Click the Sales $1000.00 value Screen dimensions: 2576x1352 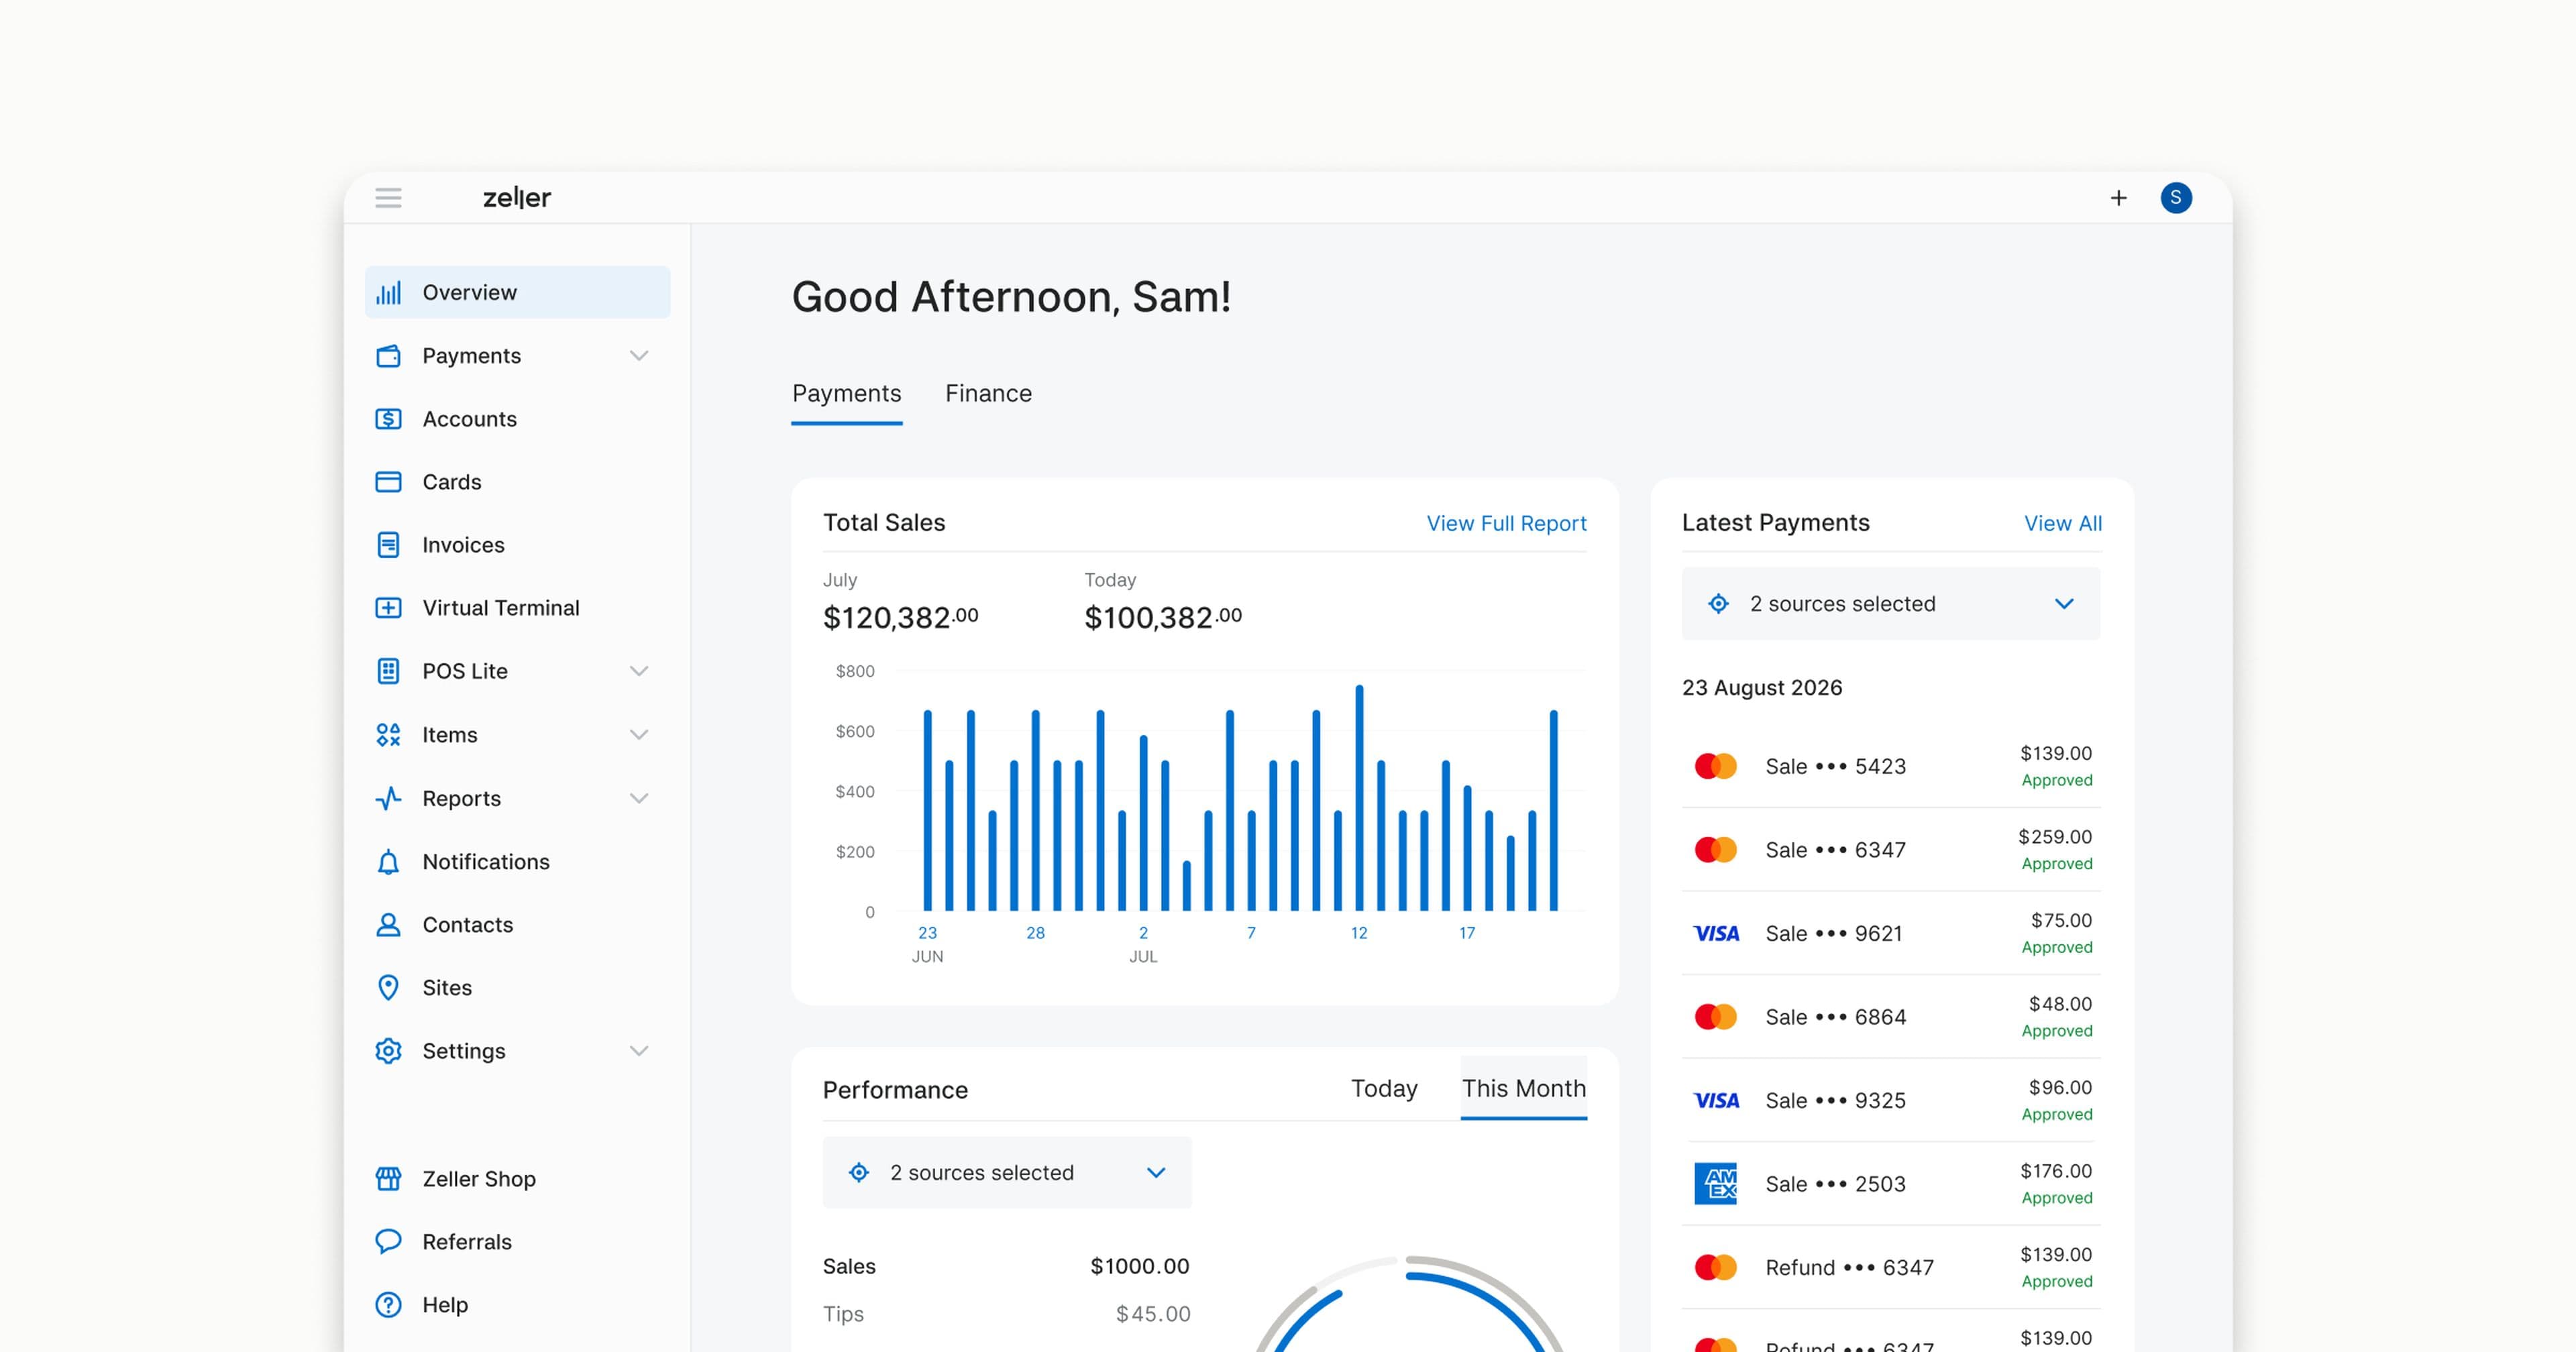(1139, 1266)
